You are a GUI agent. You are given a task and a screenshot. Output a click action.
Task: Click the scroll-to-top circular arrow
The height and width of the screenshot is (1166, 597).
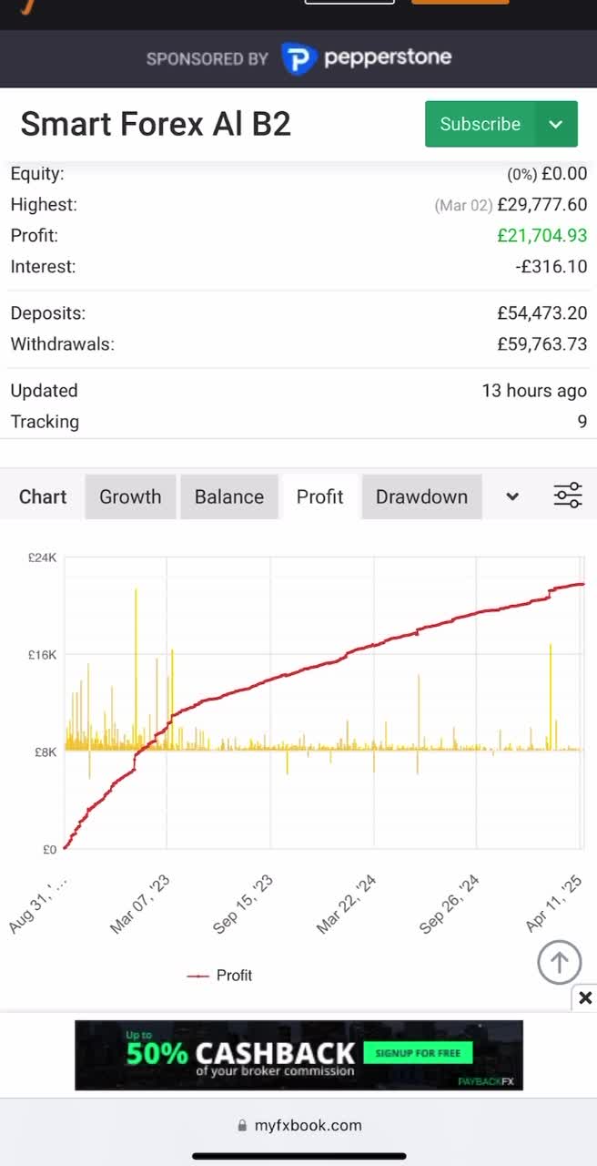click(x=559, y=962)
